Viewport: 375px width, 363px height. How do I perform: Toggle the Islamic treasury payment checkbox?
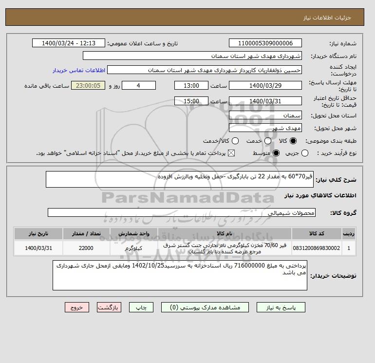pos(231,153)
